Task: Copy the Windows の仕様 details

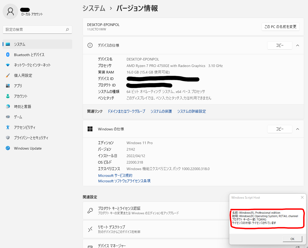Action: 280,129
